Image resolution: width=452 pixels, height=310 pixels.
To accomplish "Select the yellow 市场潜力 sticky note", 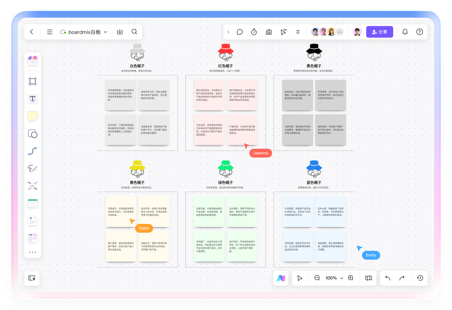I will click(121, 212).
